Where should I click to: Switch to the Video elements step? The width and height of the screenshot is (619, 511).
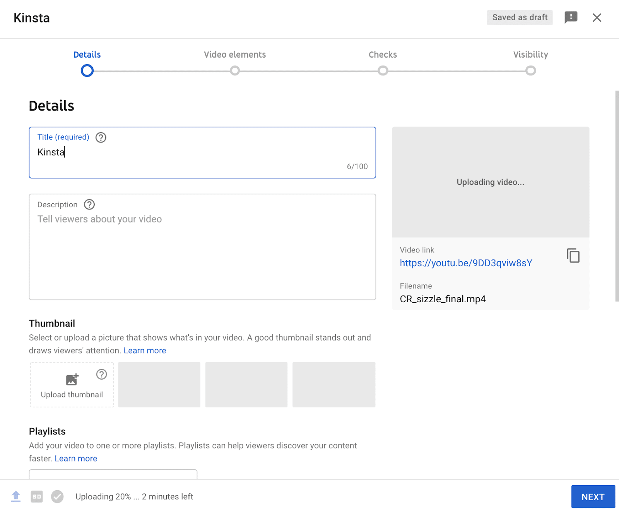coord(234,55)
